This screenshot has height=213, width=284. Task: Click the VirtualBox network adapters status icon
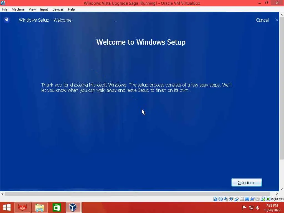(x=231, y=199)
